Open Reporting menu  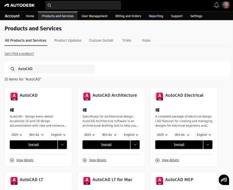tap(156, 16)
